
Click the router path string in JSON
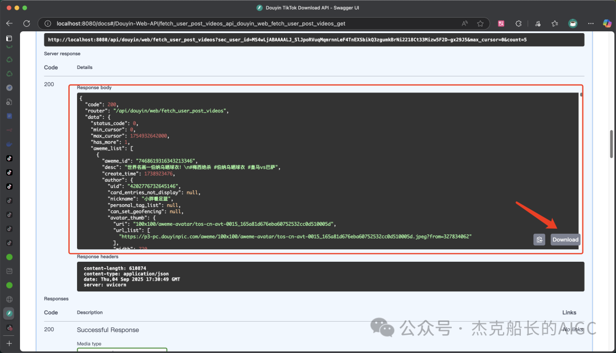[x=169, y=111]
